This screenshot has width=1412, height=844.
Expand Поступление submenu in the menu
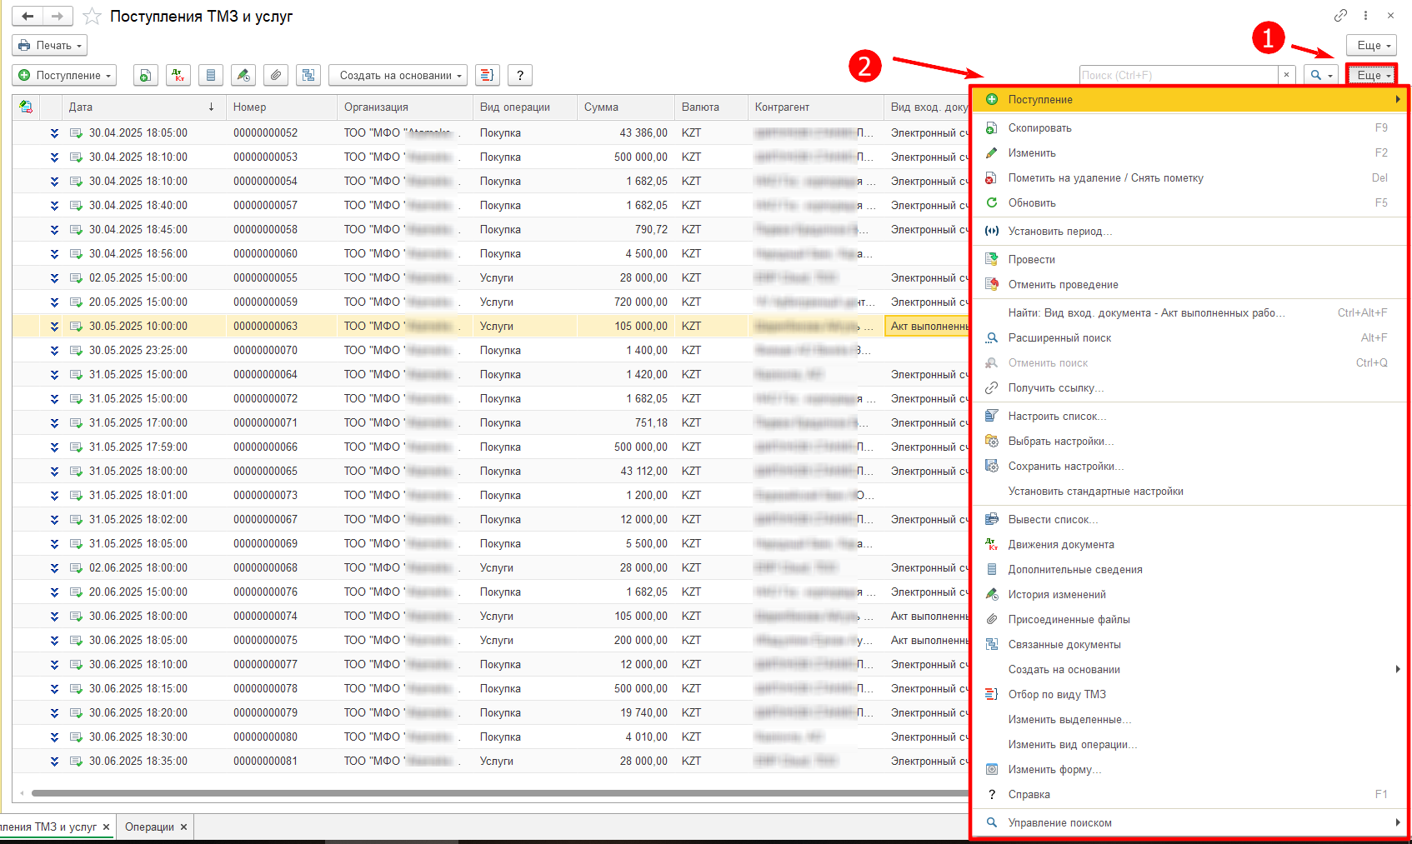click(x=1190, y=99)
